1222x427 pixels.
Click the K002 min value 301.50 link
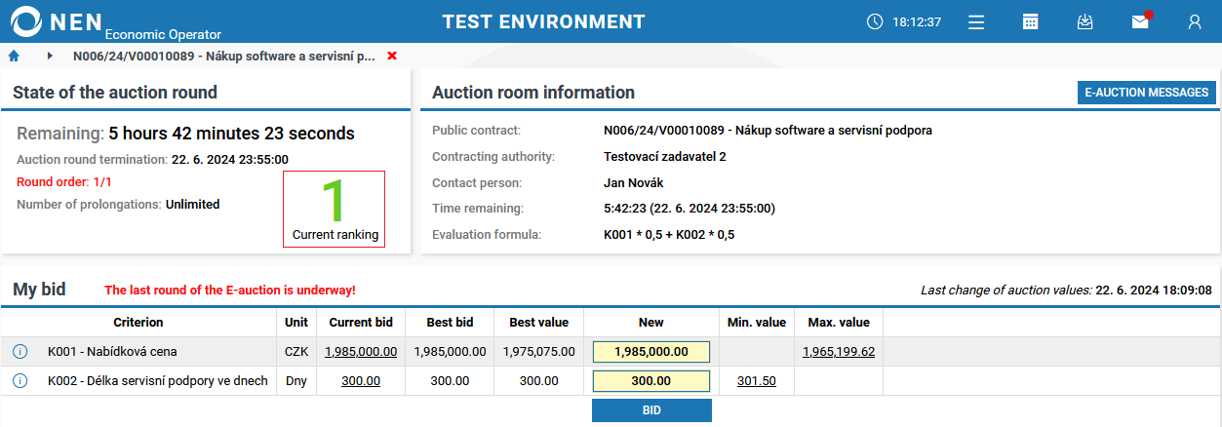[x=757, y=381]
